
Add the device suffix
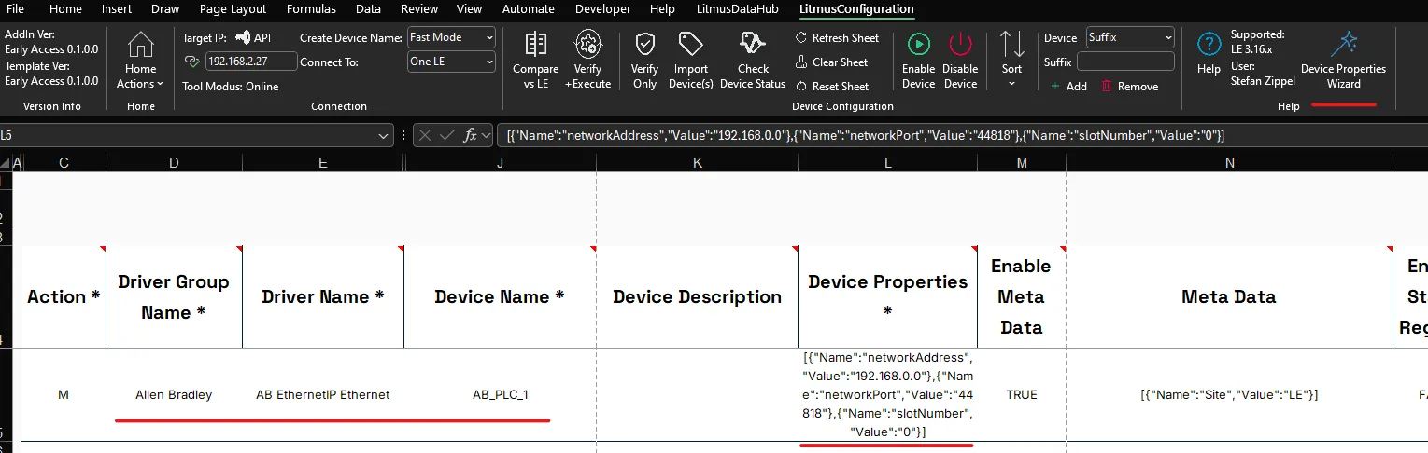point(1067,87)
